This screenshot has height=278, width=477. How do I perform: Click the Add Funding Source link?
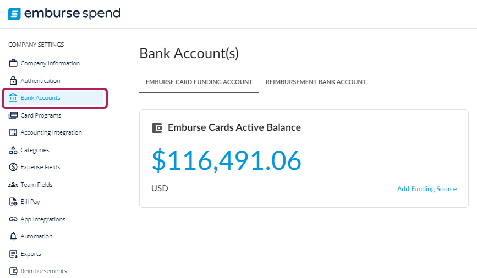pos(427,189)
